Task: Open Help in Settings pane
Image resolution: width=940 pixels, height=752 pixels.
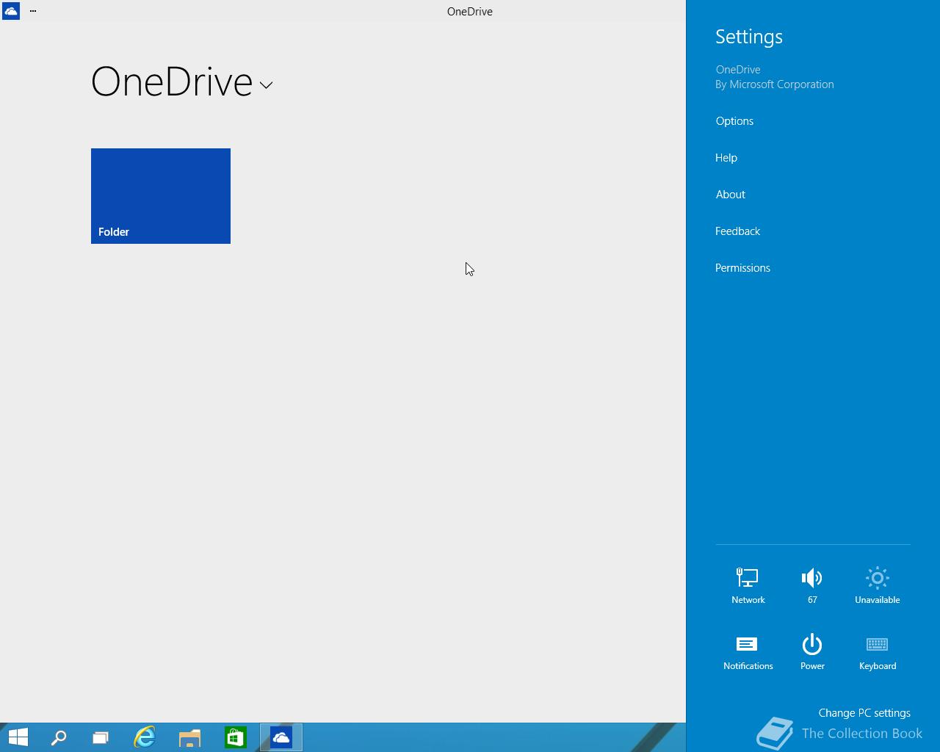Action: point(726,158)
